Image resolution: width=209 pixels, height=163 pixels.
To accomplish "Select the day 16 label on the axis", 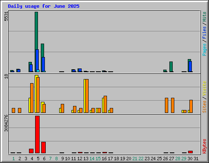I will [x=104, y=159].
